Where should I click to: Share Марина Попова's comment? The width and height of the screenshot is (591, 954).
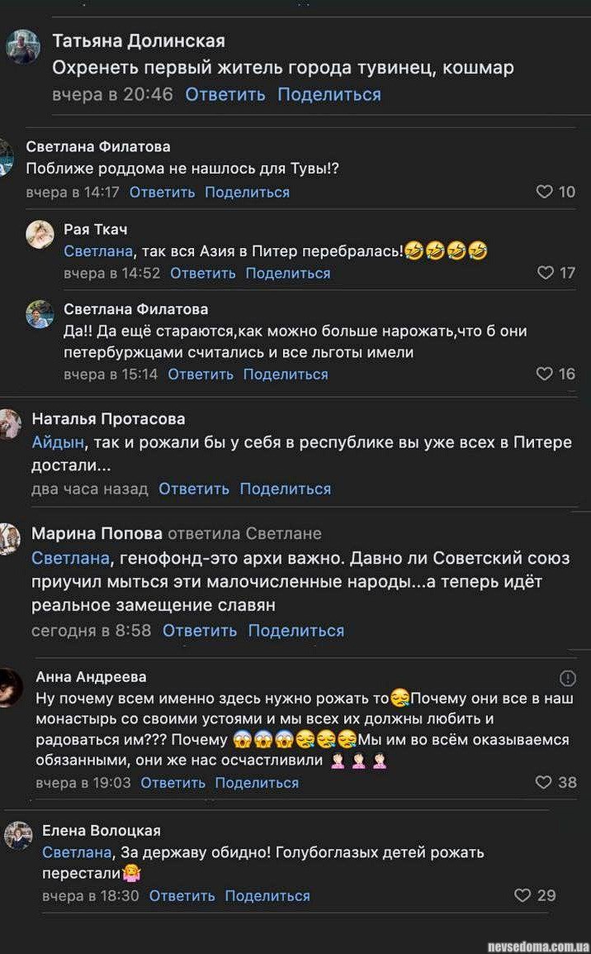(296, 631)
